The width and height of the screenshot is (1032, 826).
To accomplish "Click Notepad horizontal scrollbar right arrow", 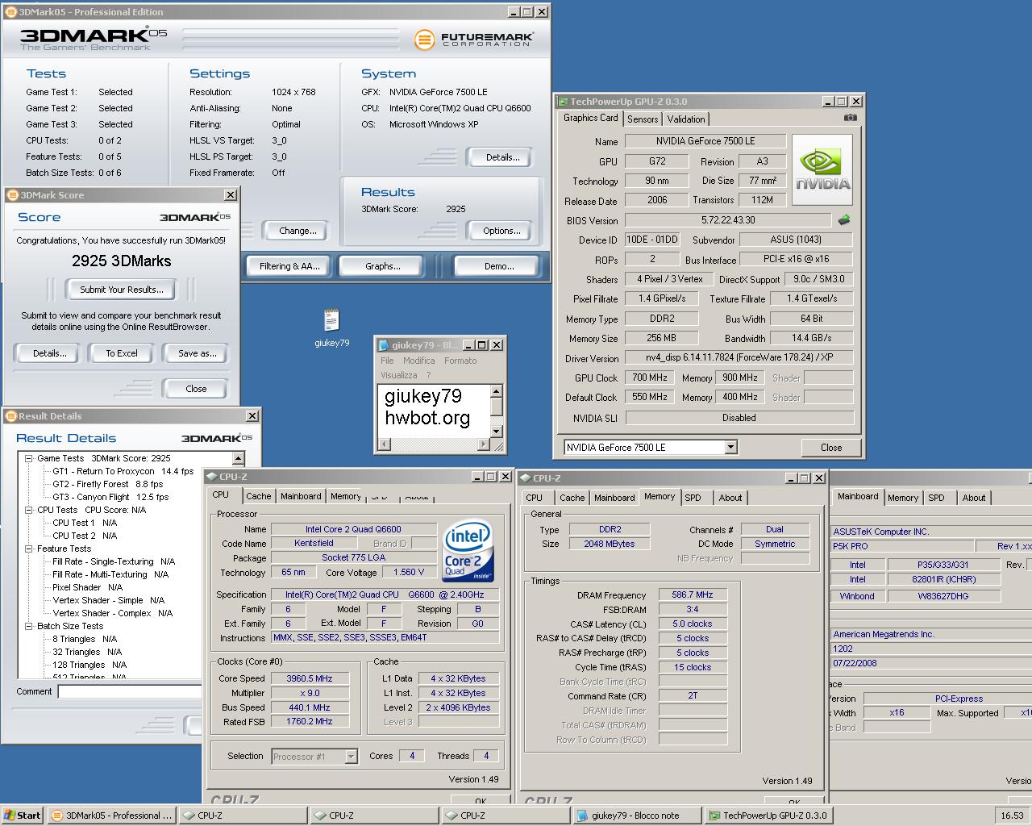I will pos(485,444).
